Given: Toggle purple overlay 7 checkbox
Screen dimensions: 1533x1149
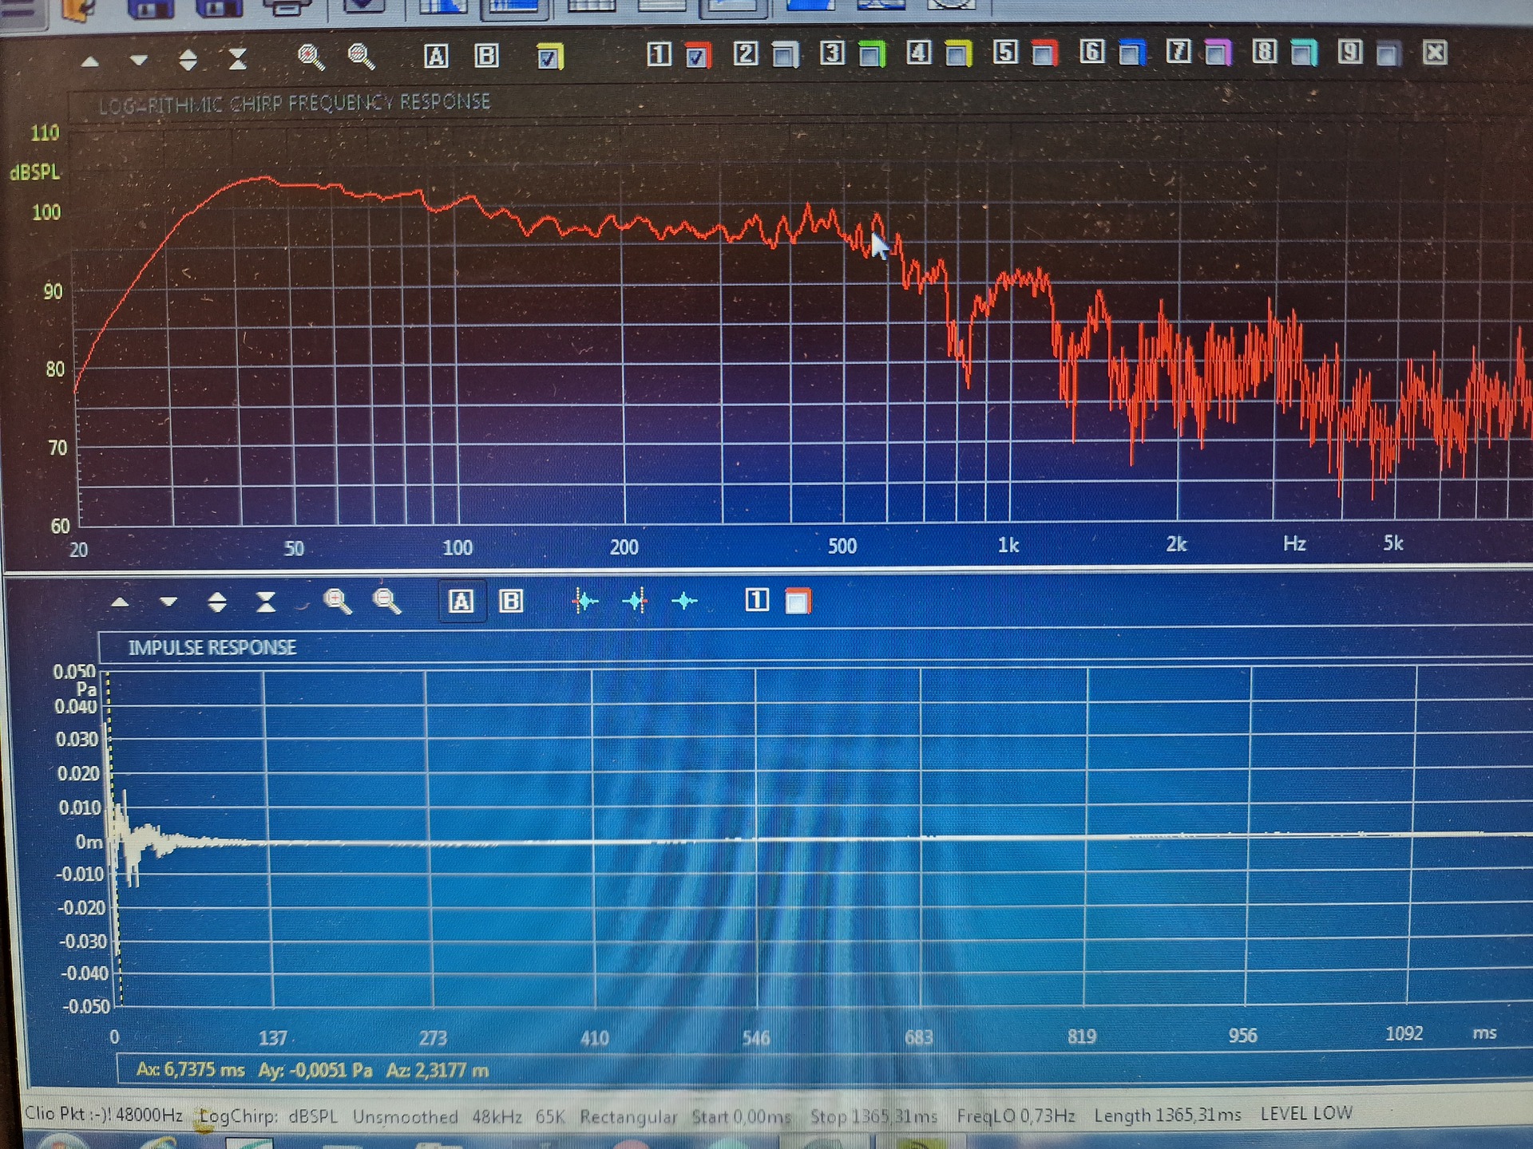Looking at the screenshot, I should 1218,53.
